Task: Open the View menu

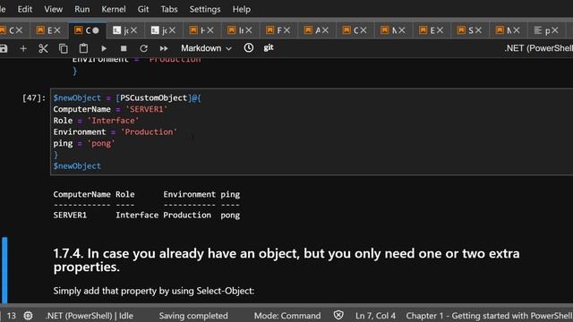Action: tap(54, 9)
